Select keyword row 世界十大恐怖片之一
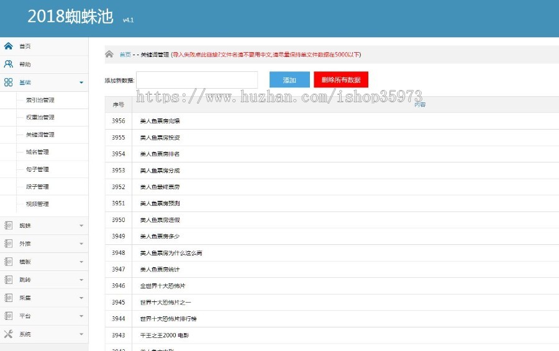The height and width of the screenshot is (351, 559). click(x=165, y=302)
